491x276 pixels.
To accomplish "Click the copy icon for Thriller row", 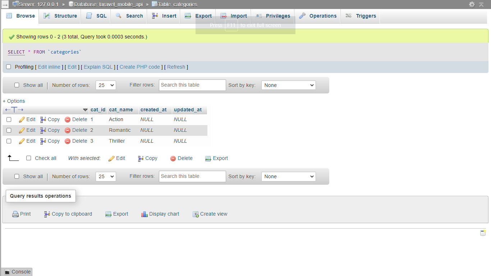I will [x=43, y=141].
